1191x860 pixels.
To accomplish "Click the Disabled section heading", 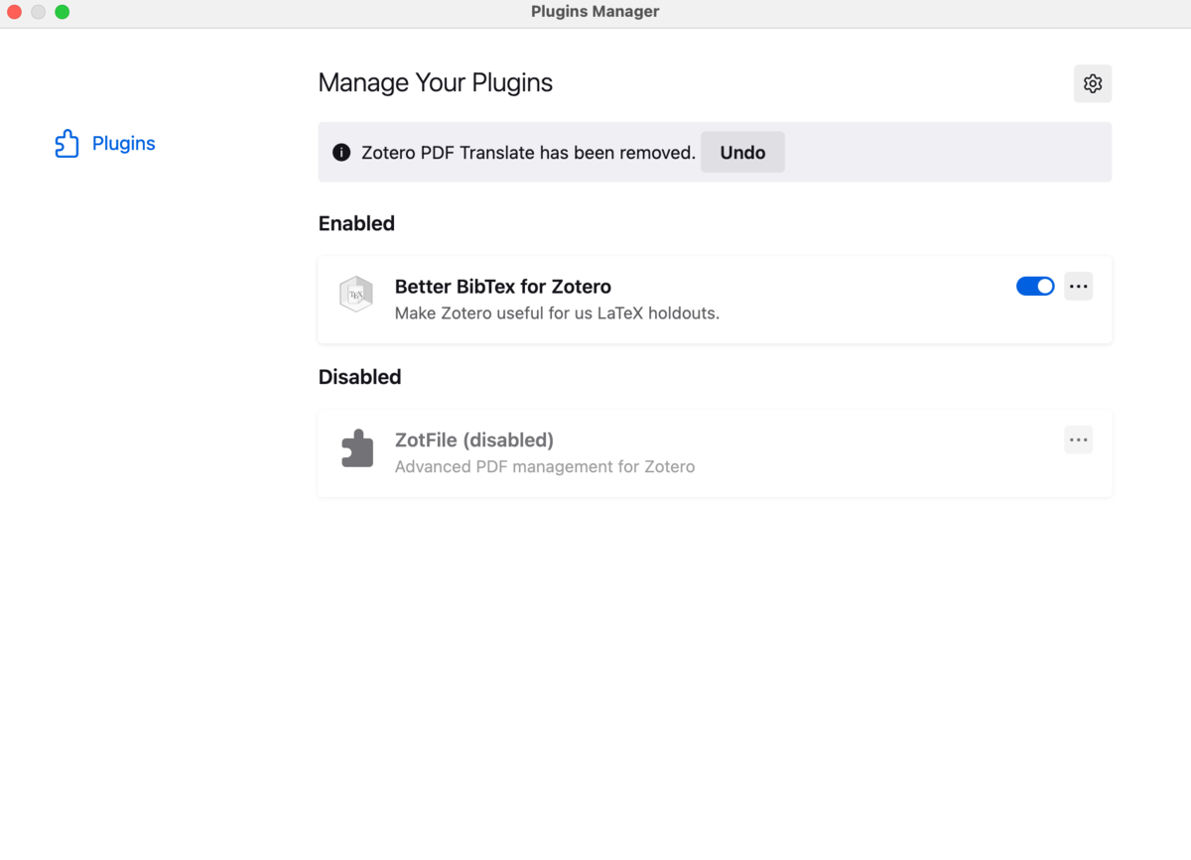I will tap(359, 378).
